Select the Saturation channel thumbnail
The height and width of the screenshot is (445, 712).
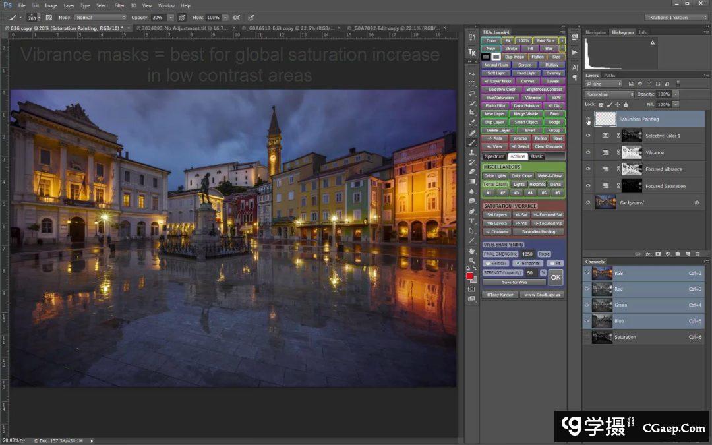pos(602,337)
